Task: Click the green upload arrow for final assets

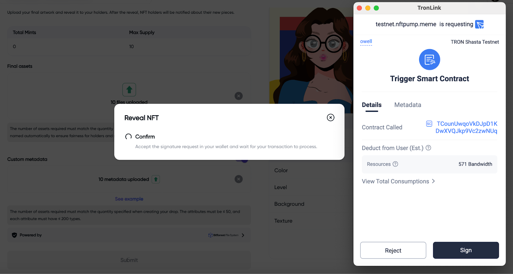Action: click(129, 90)
